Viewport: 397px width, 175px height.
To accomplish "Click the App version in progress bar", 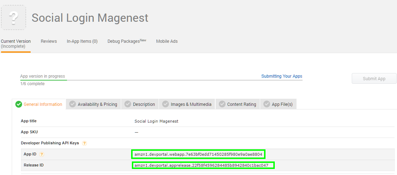I will (x=161, y=80).
